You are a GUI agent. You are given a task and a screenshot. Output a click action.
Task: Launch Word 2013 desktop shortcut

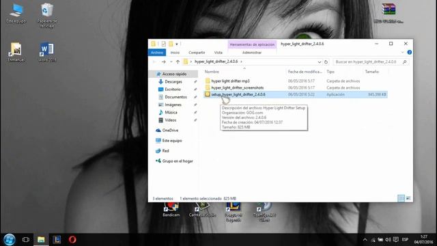click(x=47, y=52)
